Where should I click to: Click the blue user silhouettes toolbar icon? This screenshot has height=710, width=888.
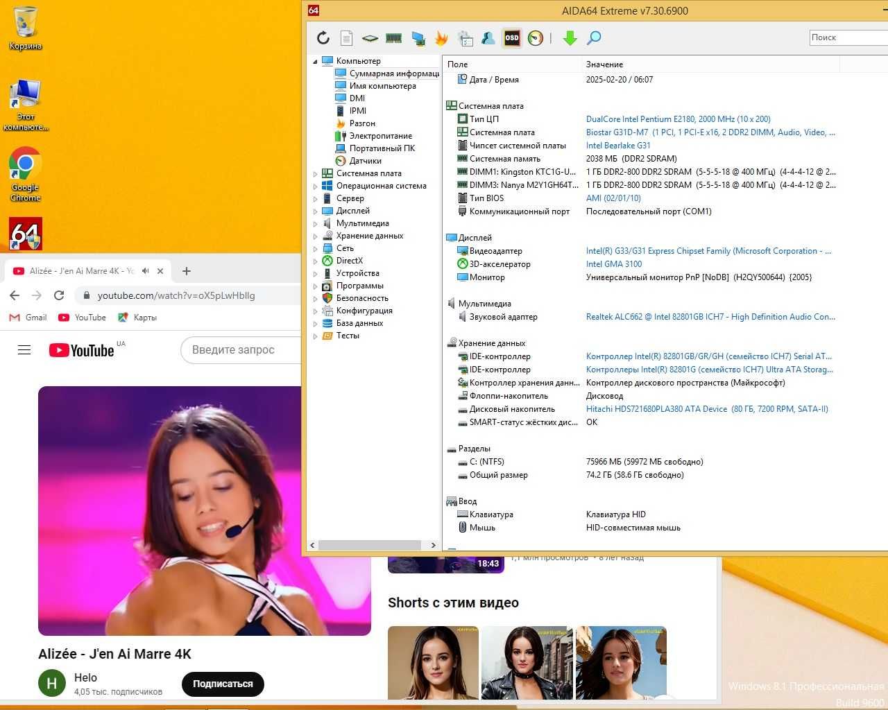pos(488,38)
